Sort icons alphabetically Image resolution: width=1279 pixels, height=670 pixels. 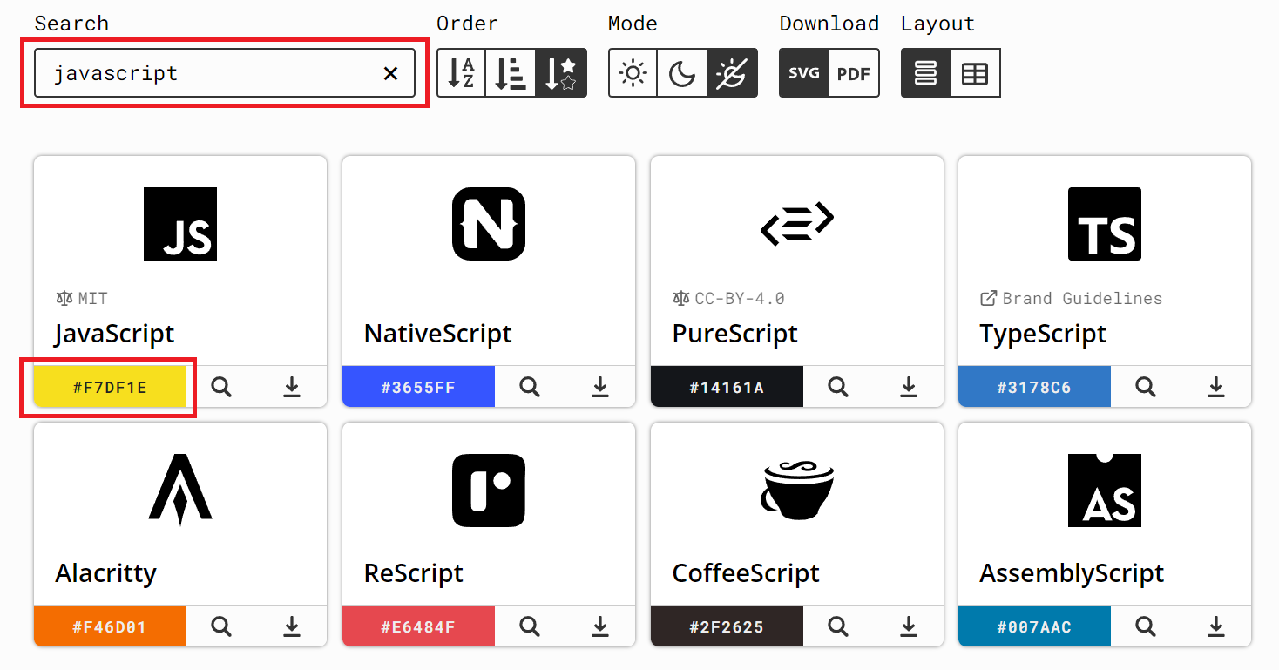[x=461, y=73]
